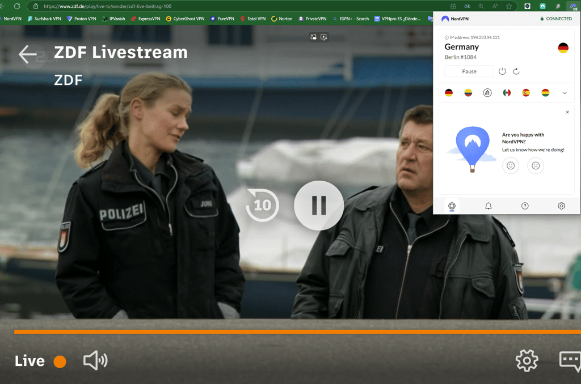Select the Germany flag in the quick-connect row
This screenshot has height=384, width=581.
click(449, 93)
